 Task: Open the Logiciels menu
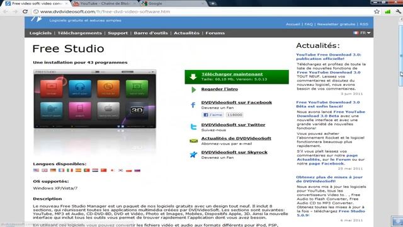coord(40,33)
